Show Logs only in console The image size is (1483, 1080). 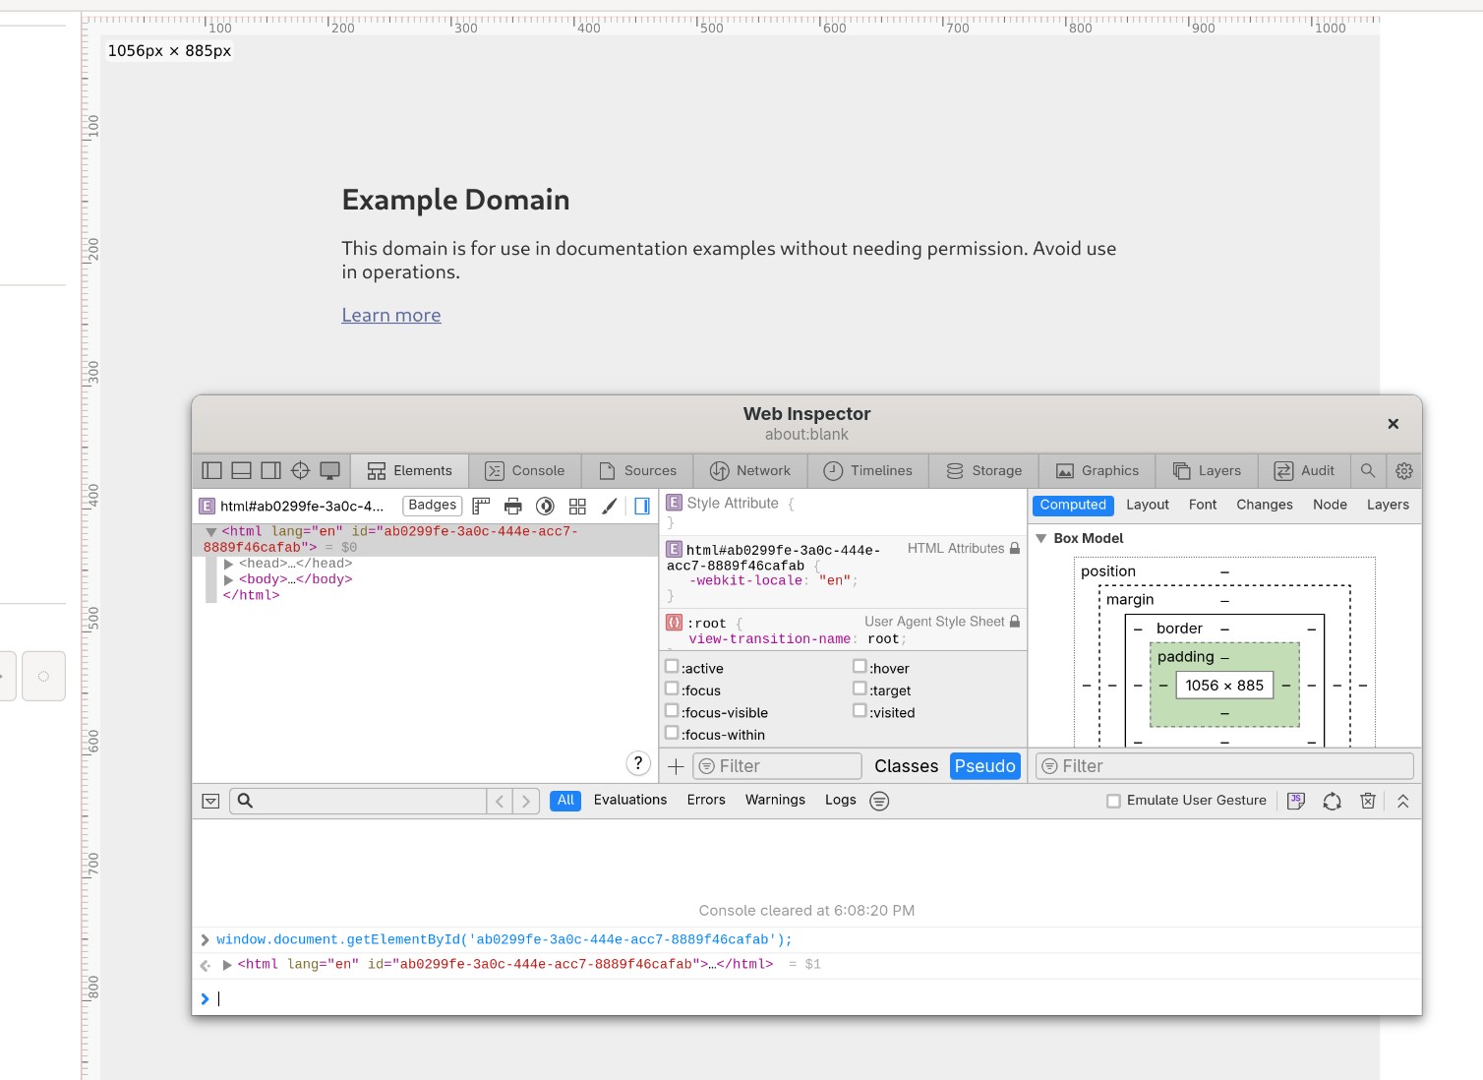(x=841, y=801)
